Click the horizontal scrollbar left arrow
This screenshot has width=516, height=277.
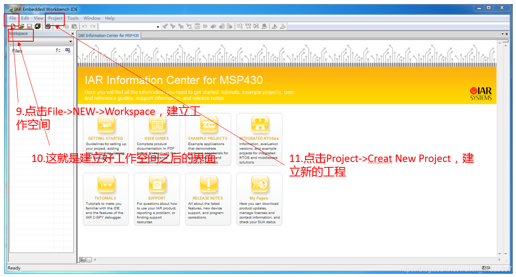[x=95, y=260]
